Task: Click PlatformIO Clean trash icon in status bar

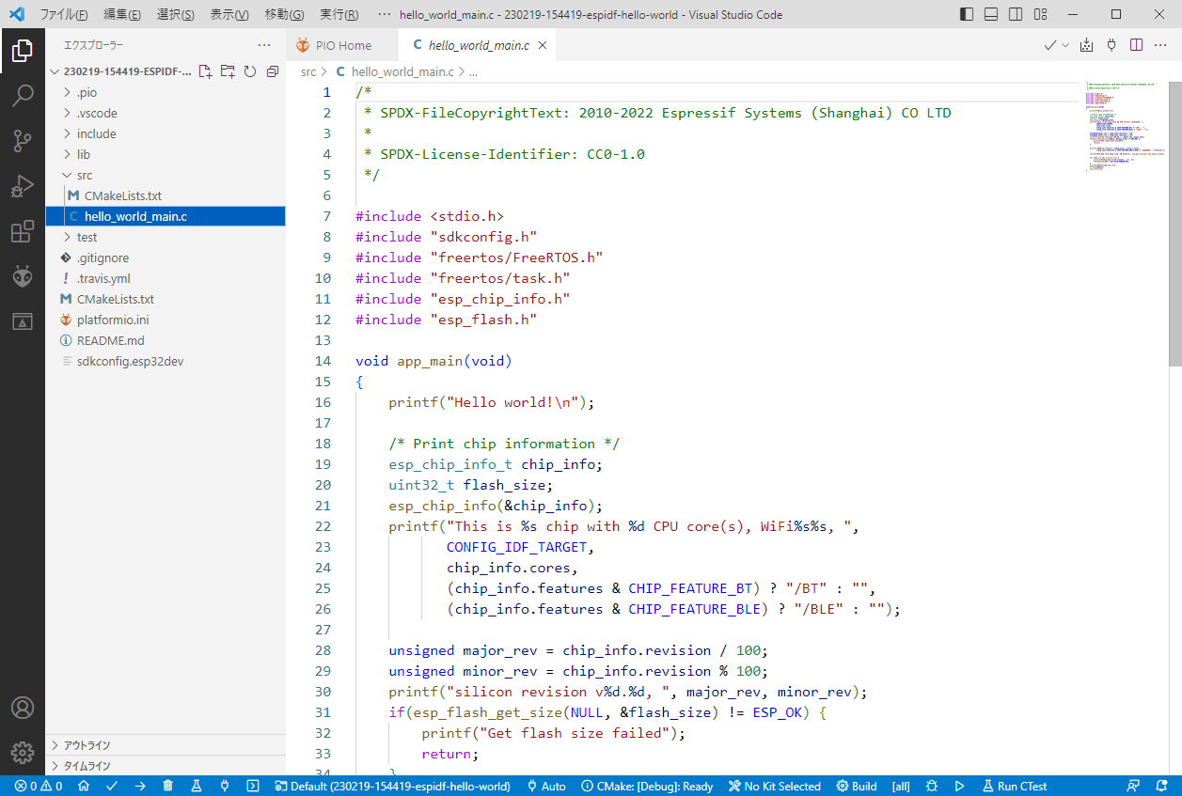Action: (x=168, y=786)
